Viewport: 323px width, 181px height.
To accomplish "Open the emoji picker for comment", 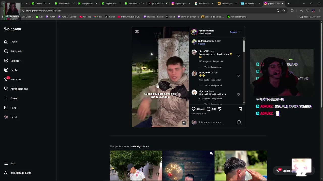I will pos(239,122).
